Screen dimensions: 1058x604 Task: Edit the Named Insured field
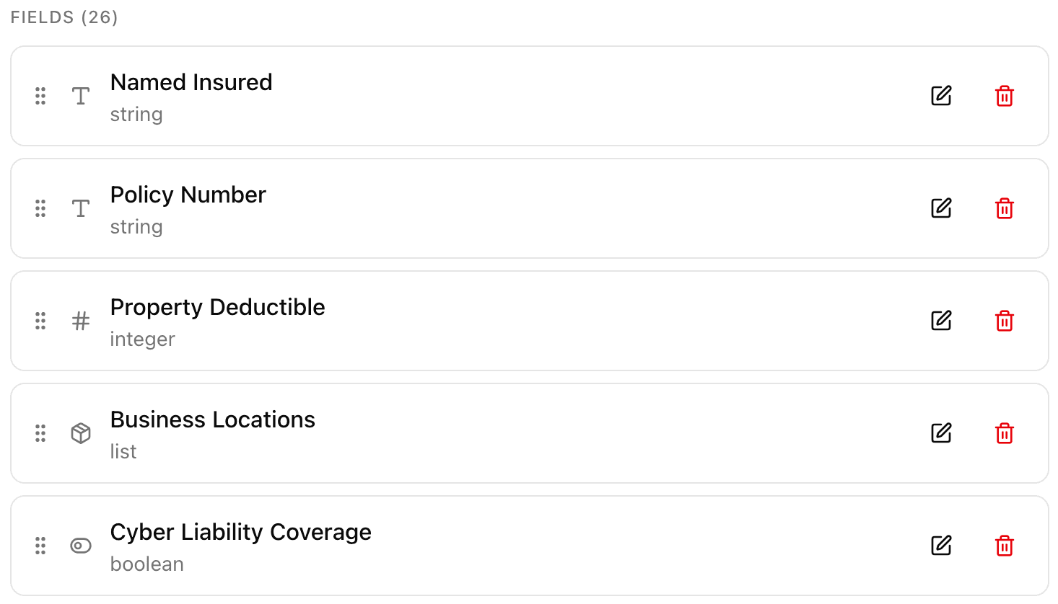pos(941,96)
